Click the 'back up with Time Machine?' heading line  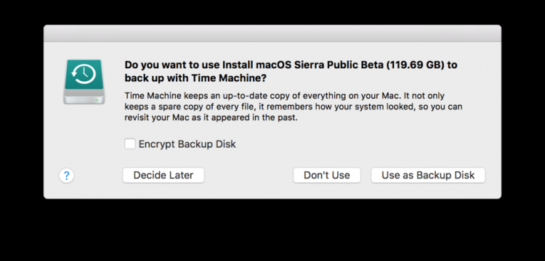point(195,78)
